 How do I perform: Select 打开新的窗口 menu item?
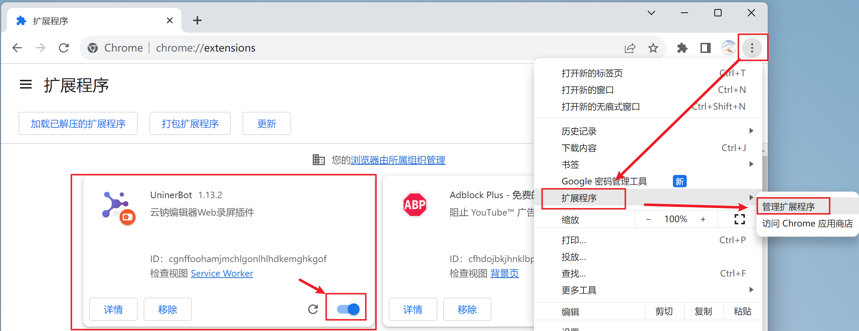pyautogui.click(x=648, y=90)
